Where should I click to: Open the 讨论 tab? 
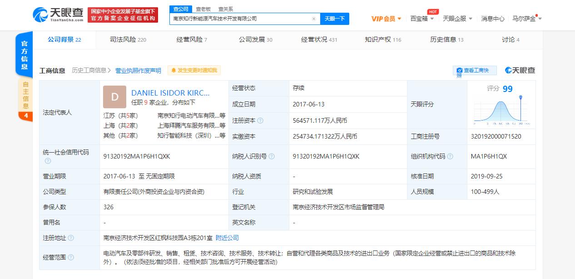[x=511, y=39]
